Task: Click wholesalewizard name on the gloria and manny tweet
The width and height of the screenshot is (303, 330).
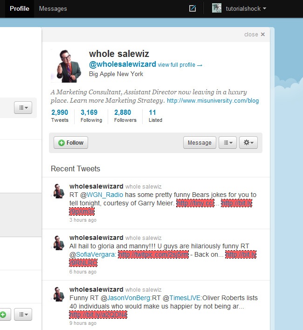Action: (96, 238)
